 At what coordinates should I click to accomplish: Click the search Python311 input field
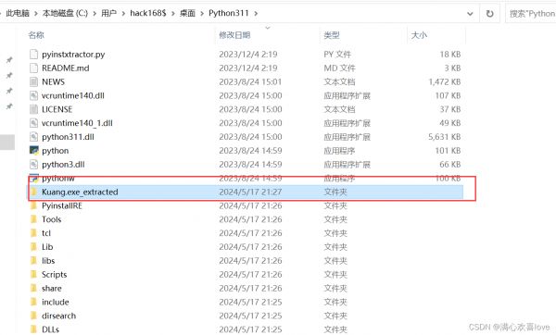531,14
